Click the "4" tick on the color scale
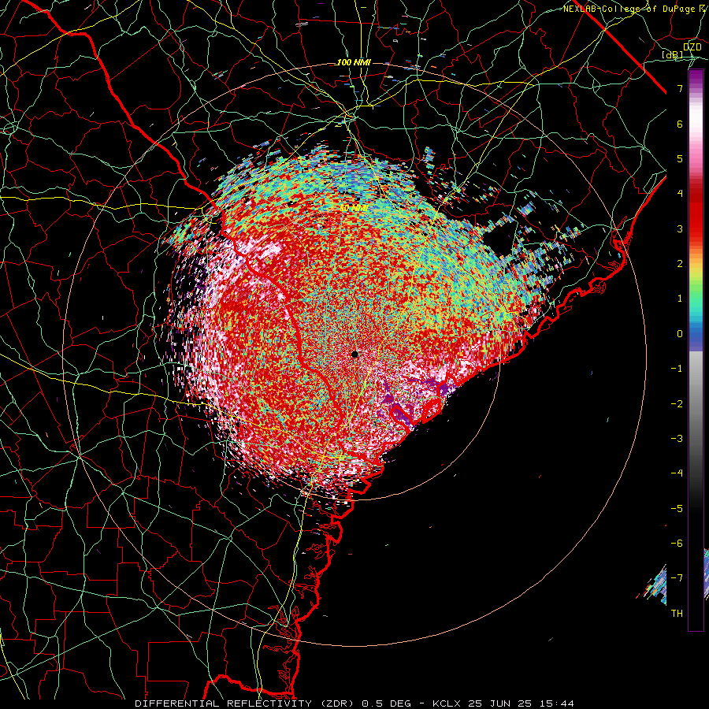Image resolution: width=709 pixels, height=709 pixels. 680,194
